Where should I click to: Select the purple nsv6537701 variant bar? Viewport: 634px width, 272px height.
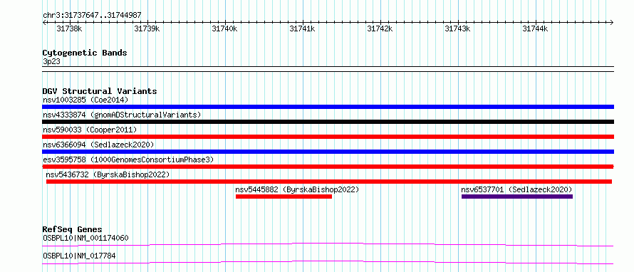(517, 197)
